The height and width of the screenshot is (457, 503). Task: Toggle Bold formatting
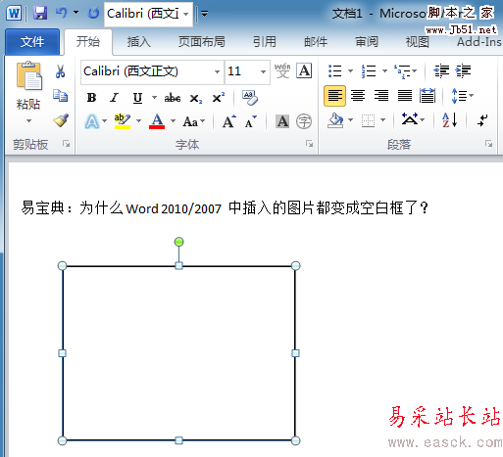click(x=91, y=97)
